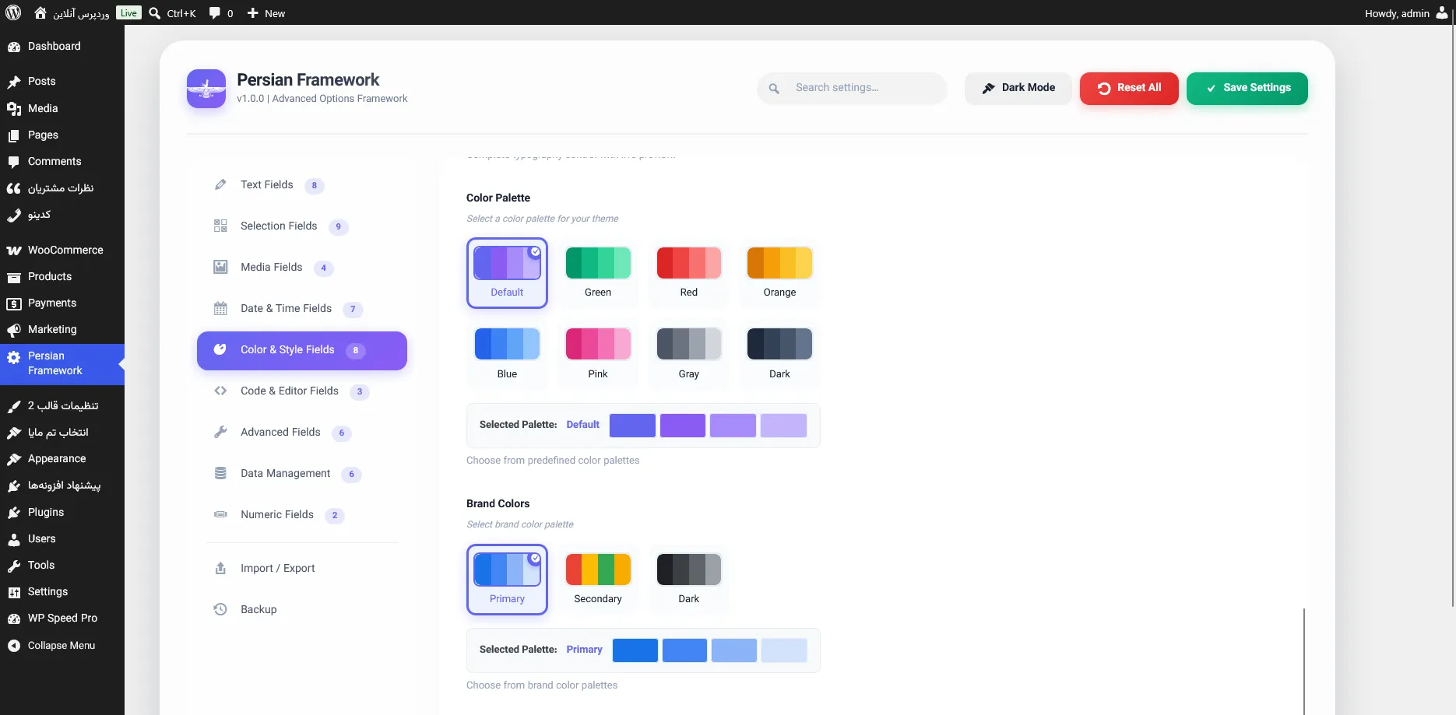Screen dimensions: 1456x715
Task: Select the Gray color palette
Action: coord(689,355)
